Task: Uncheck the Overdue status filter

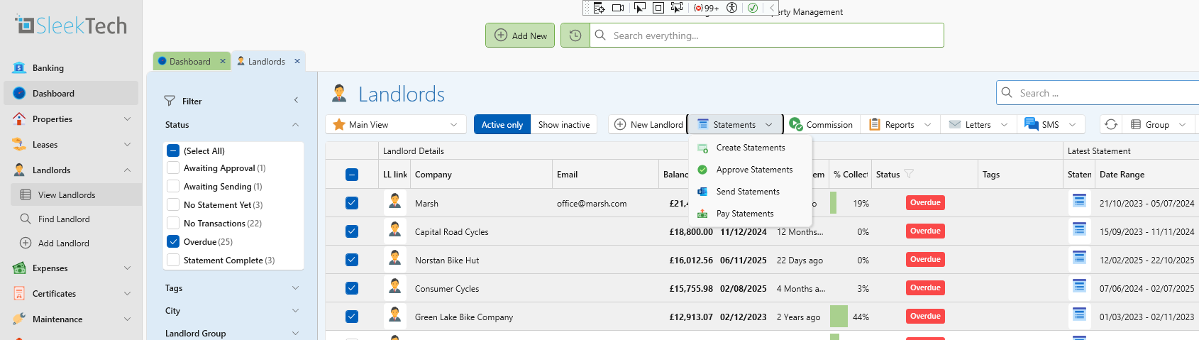Action: 173,241
